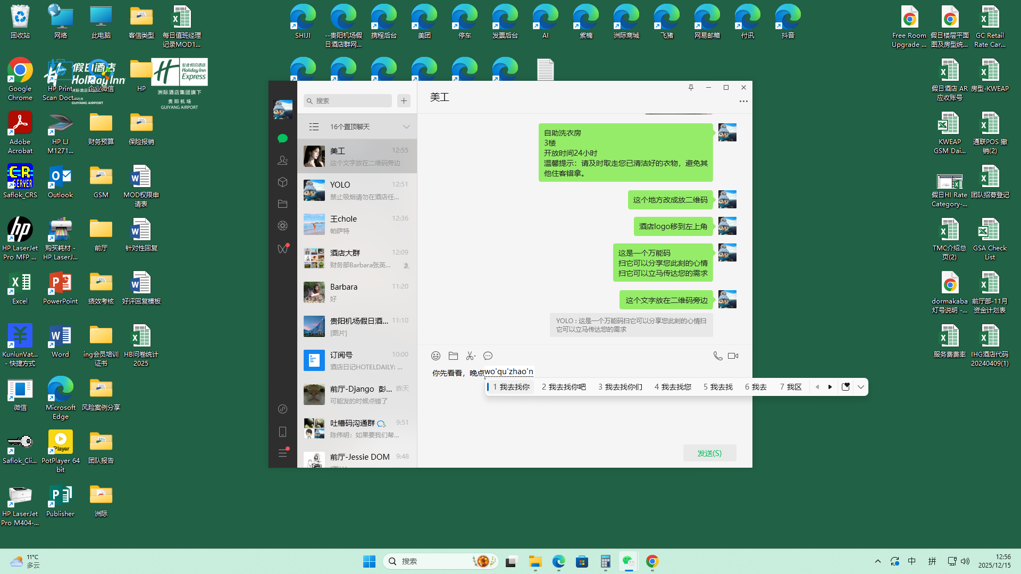Screen dimensions: 1021x574
Task: Pin the WeChat window on top
Action: [x=691, y=88]
